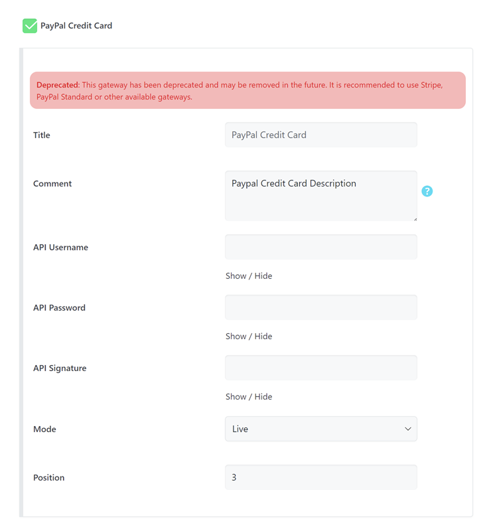
Task: Toggle Show / Hide under API Username
Action: pos(249,276)
